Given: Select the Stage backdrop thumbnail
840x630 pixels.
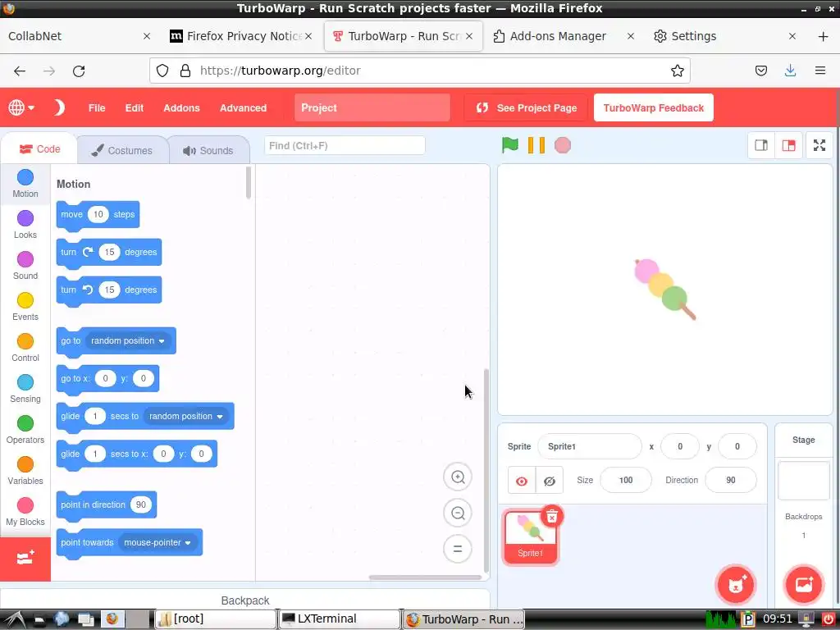Looking at the screenshot, I should click(x=803, y=481).
